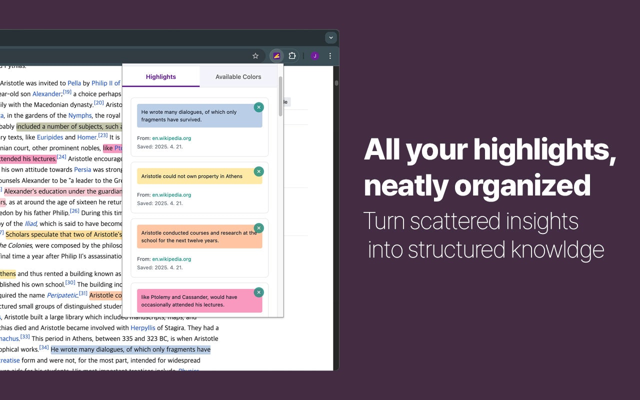Viewport: 640px width, 400px height.
Task: Delete the 'Aristotle could not own property' highlight
Action: click(x=258, y=171)
